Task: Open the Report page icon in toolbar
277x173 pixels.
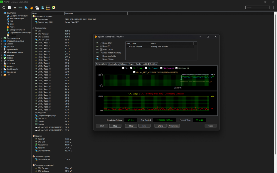Action: pos(9,7)
